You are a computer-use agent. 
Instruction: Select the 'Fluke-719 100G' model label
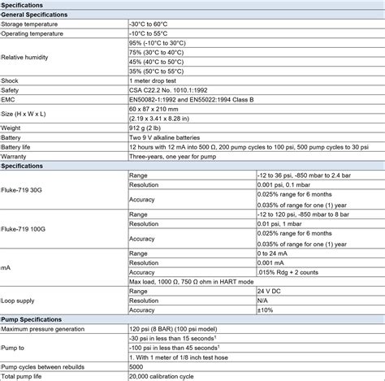[x=23, y=229]
